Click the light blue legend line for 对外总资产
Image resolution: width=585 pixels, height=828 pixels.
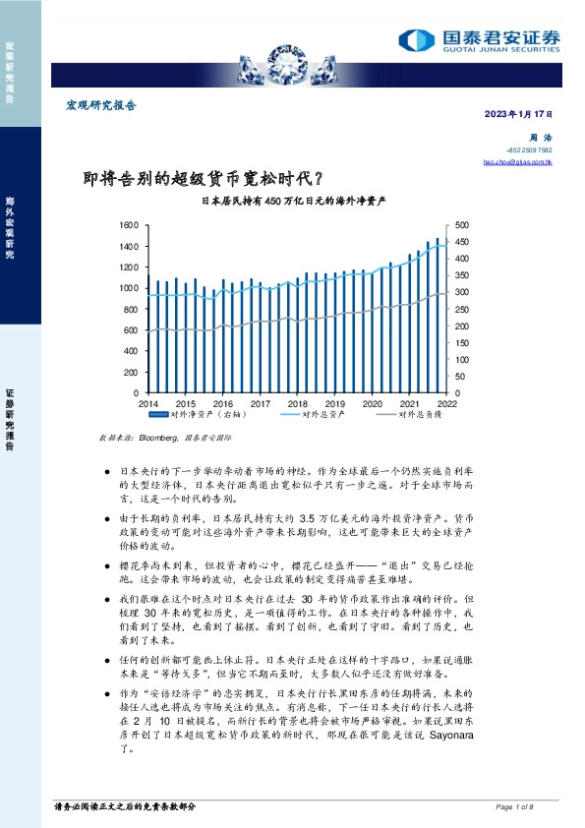[290, 415]
